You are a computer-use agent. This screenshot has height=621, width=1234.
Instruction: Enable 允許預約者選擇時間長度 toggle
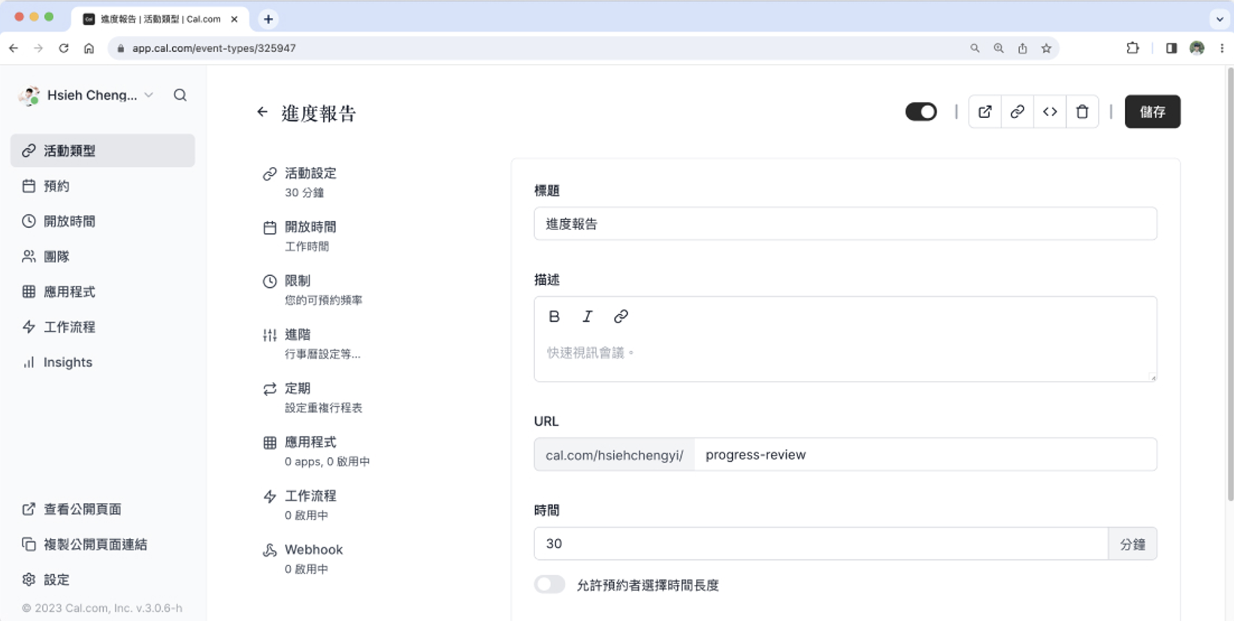click(549, 585)
